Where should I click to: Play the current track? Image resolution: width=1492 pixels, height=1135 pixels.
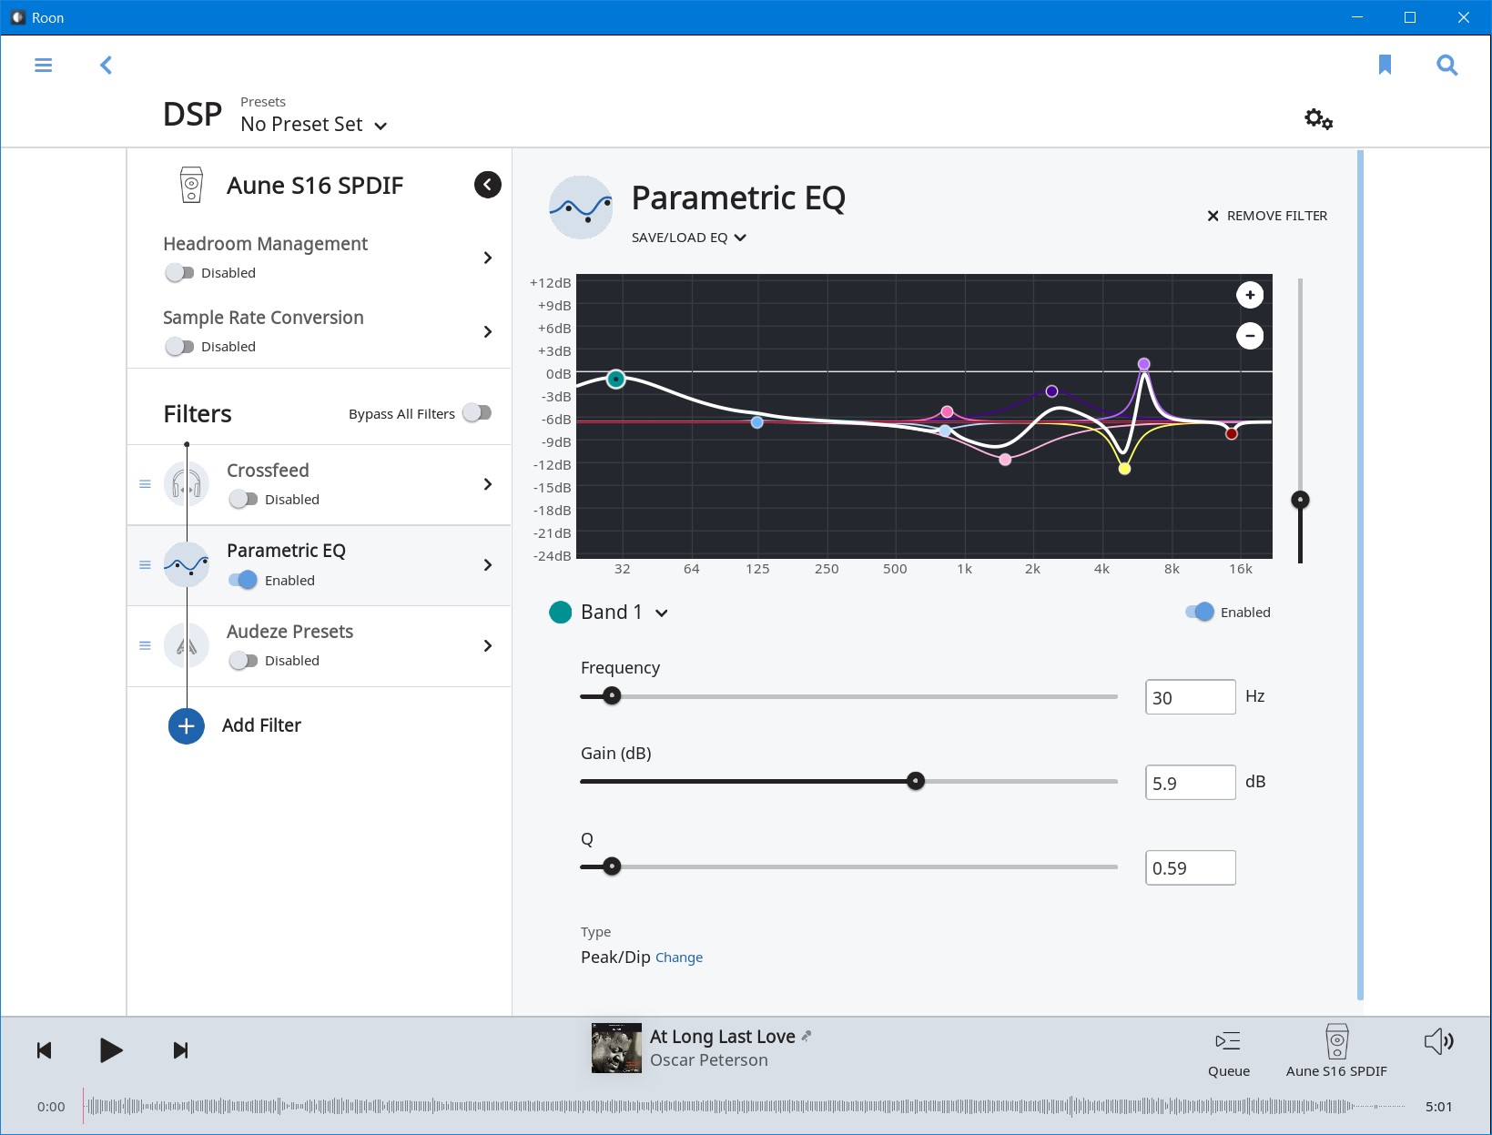coord(110,1050)
